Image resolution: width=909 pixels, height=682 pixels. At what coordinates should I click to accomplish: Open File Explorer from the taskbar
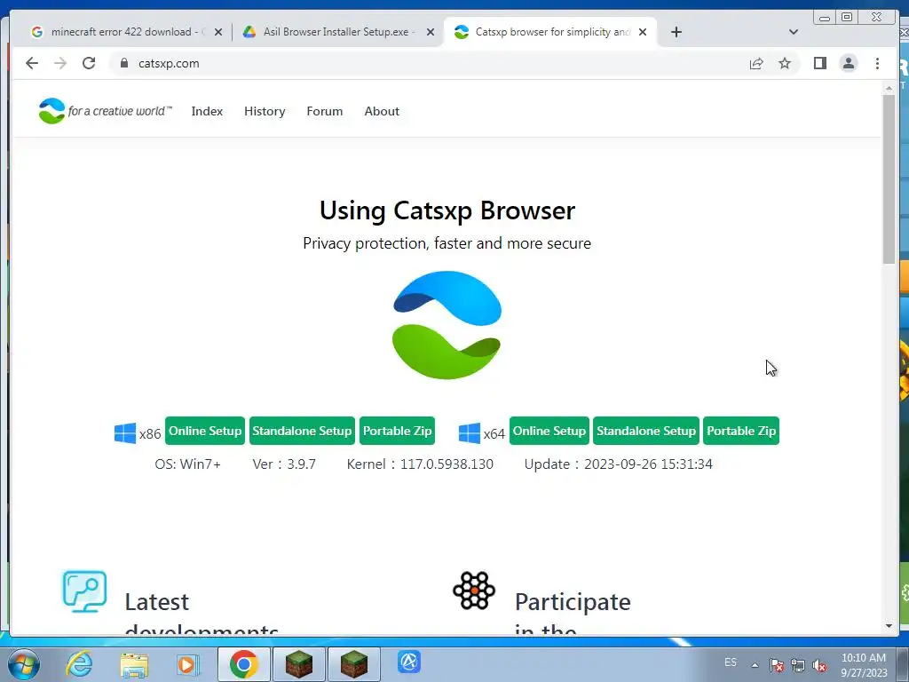[x=134, y=664]
